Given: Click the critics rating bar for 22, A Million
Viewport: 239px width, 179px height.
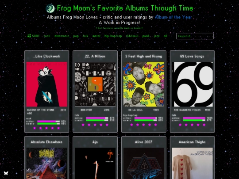Looking at the screenshot, I should [x=97, y=118].
